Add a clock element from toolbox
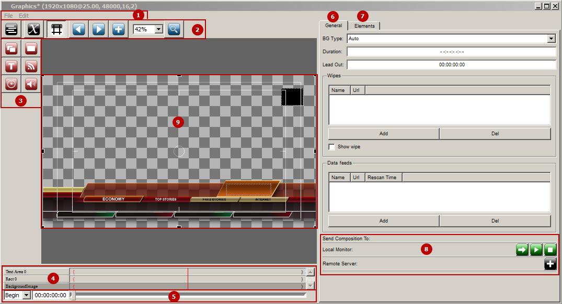This screenshot has height=304, width=562. [x=12, y=84]
